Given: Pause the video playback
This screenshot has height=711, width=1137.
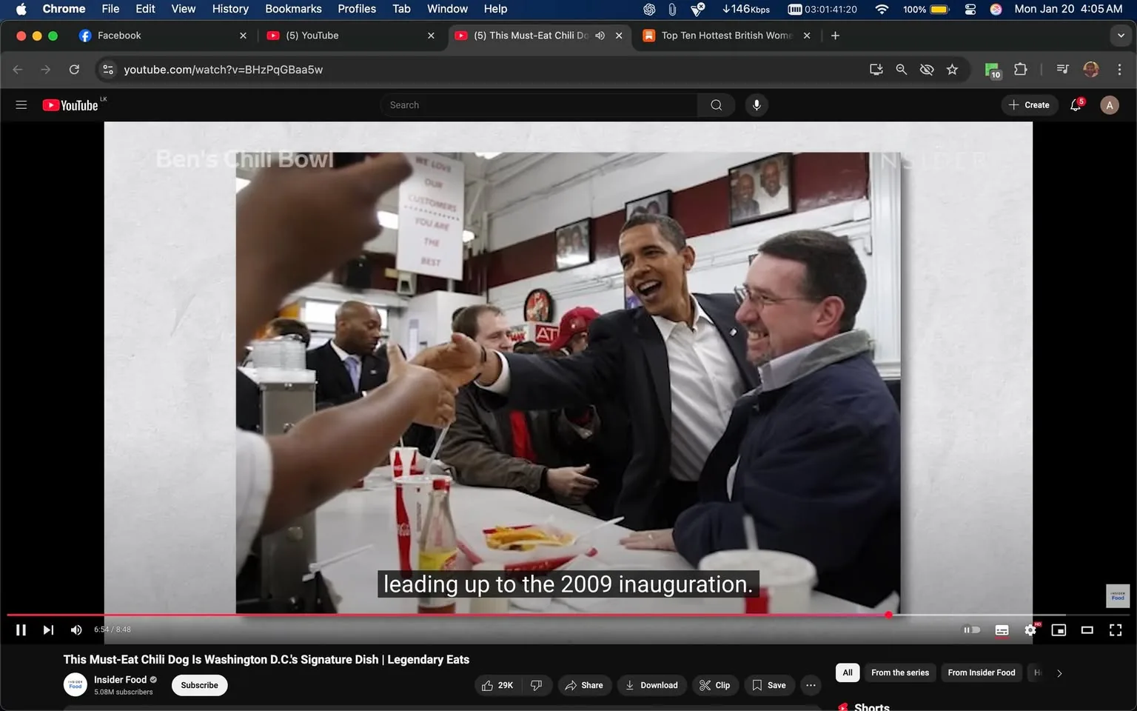Looking at the screenshot, I should (21, 630).
